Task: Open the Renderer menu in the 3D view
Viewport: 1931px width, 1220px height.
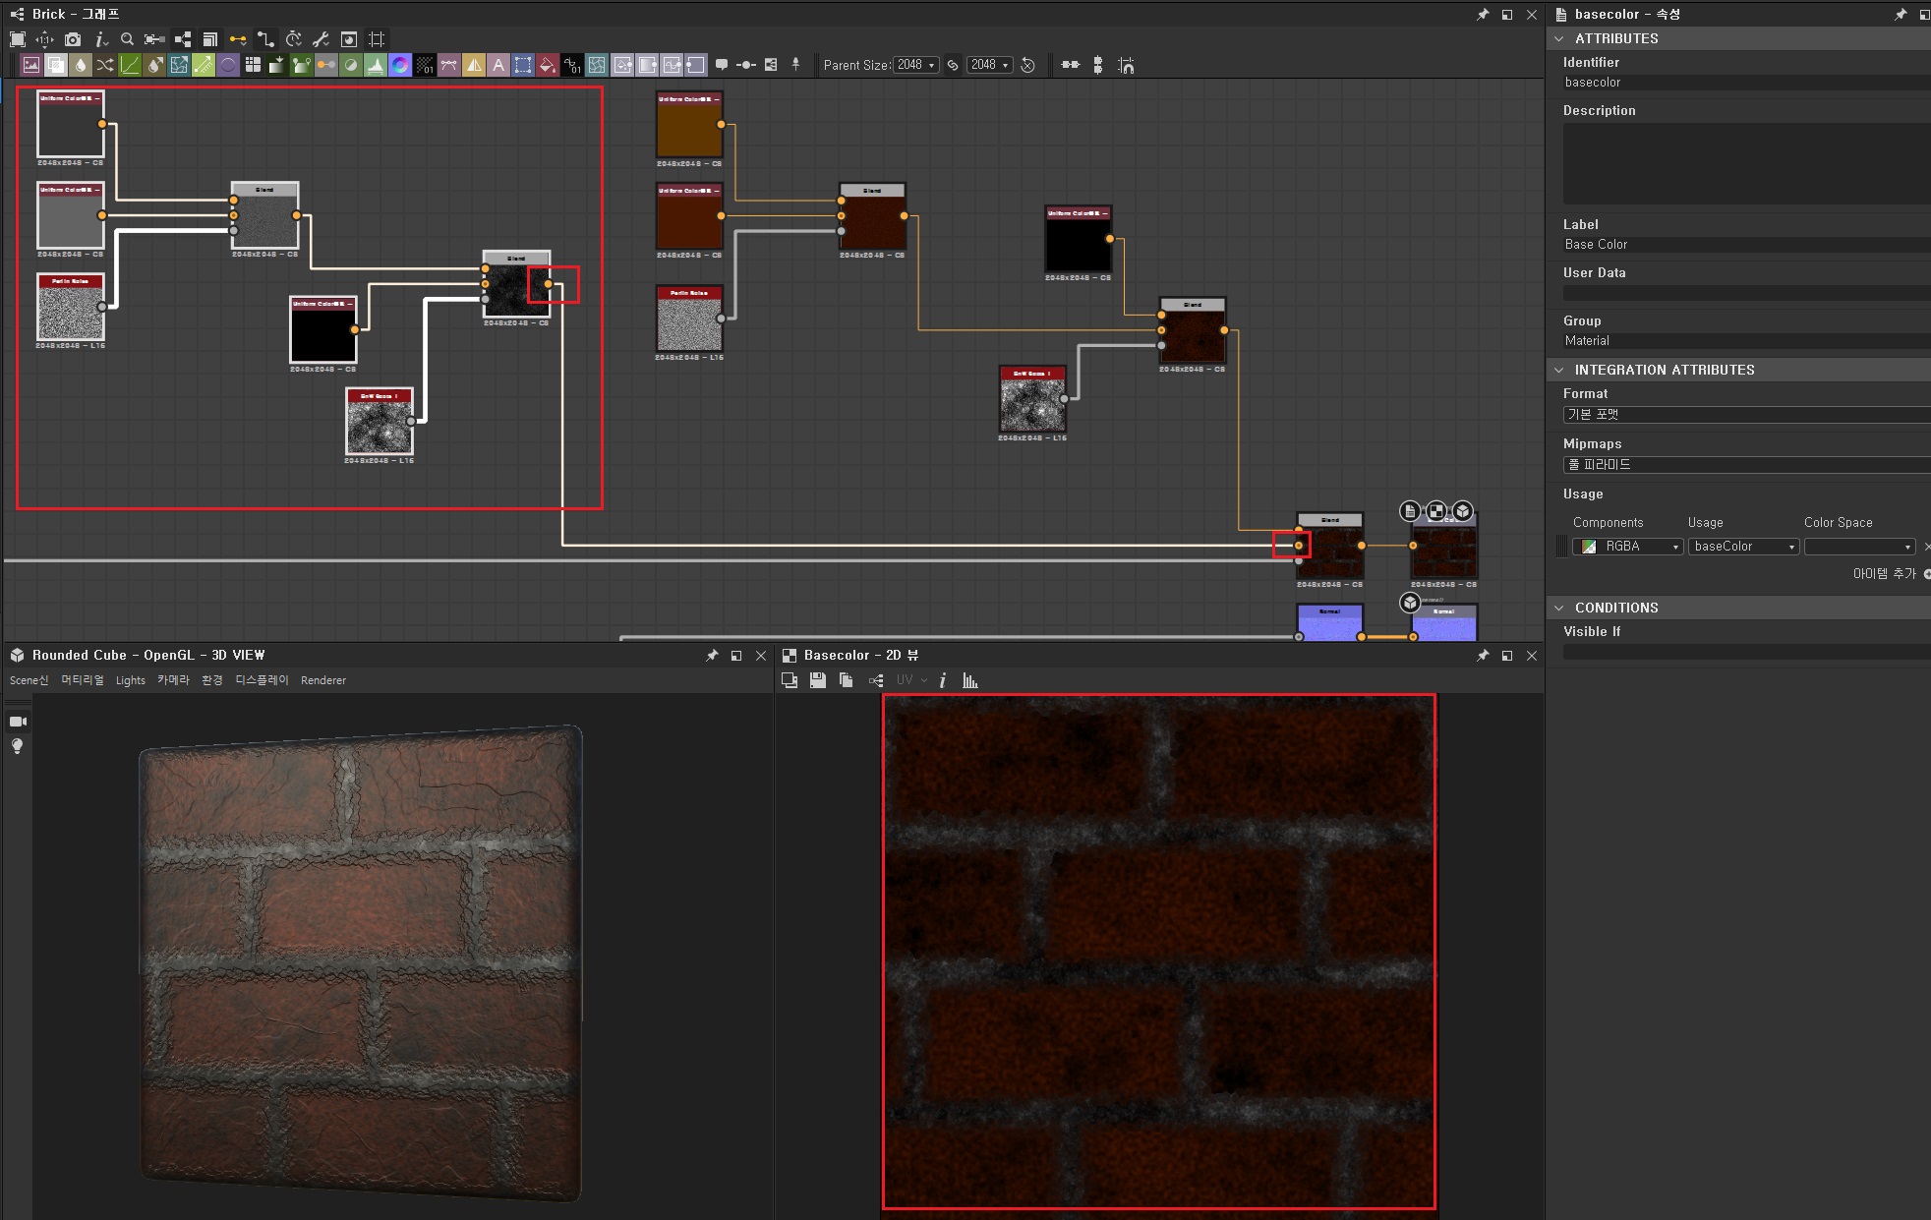Action: [322, 680]
